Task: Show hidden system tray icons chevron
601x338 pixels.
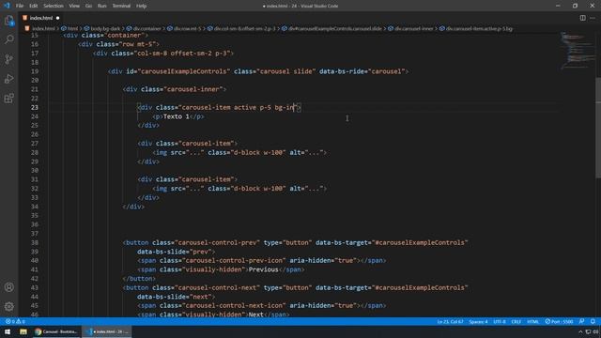Action: tap(580, 331)
